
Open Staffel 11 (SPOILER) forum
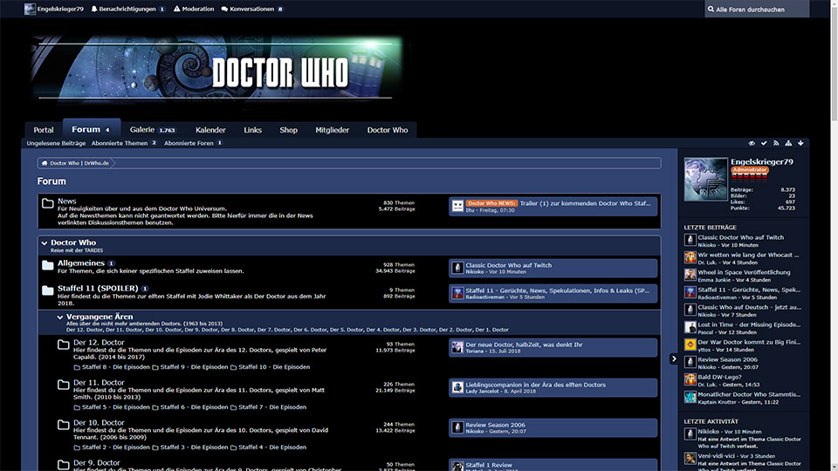(x=98, y=288)
